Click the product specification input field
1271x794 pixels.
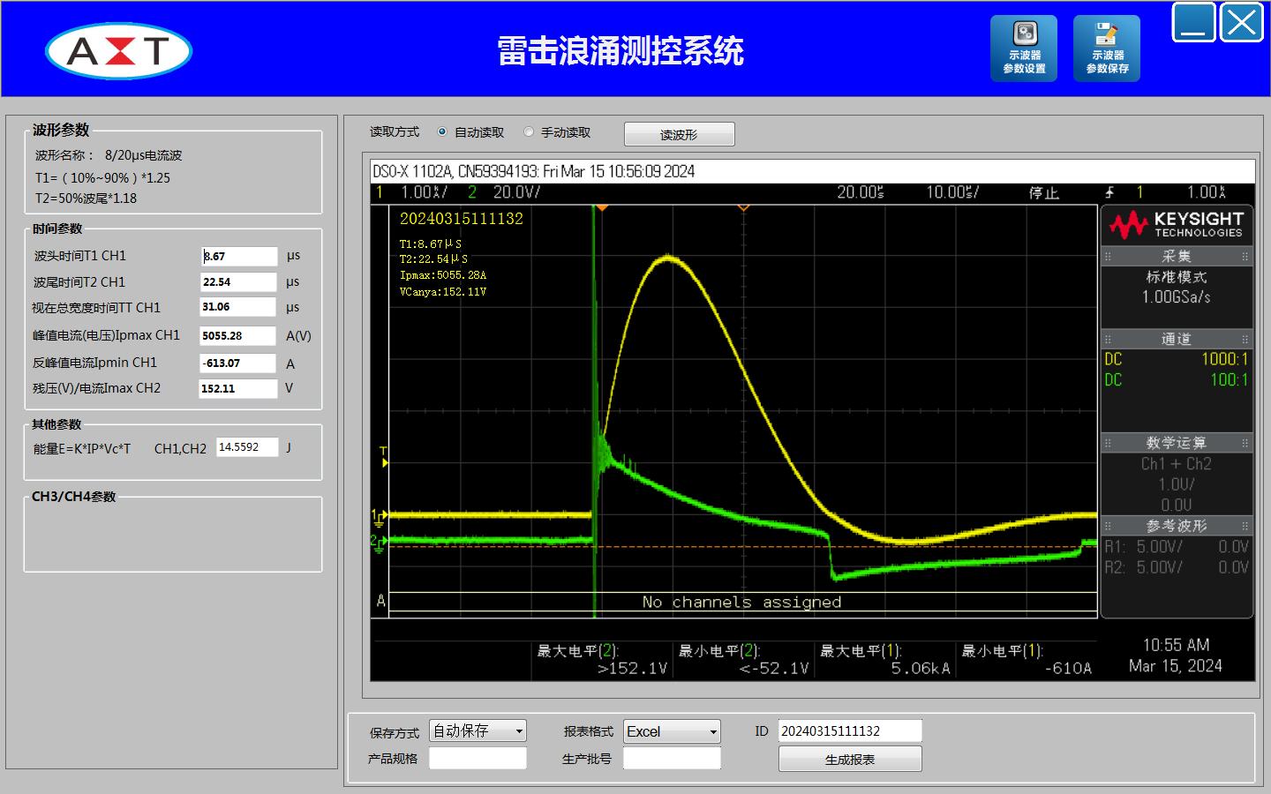478,759
